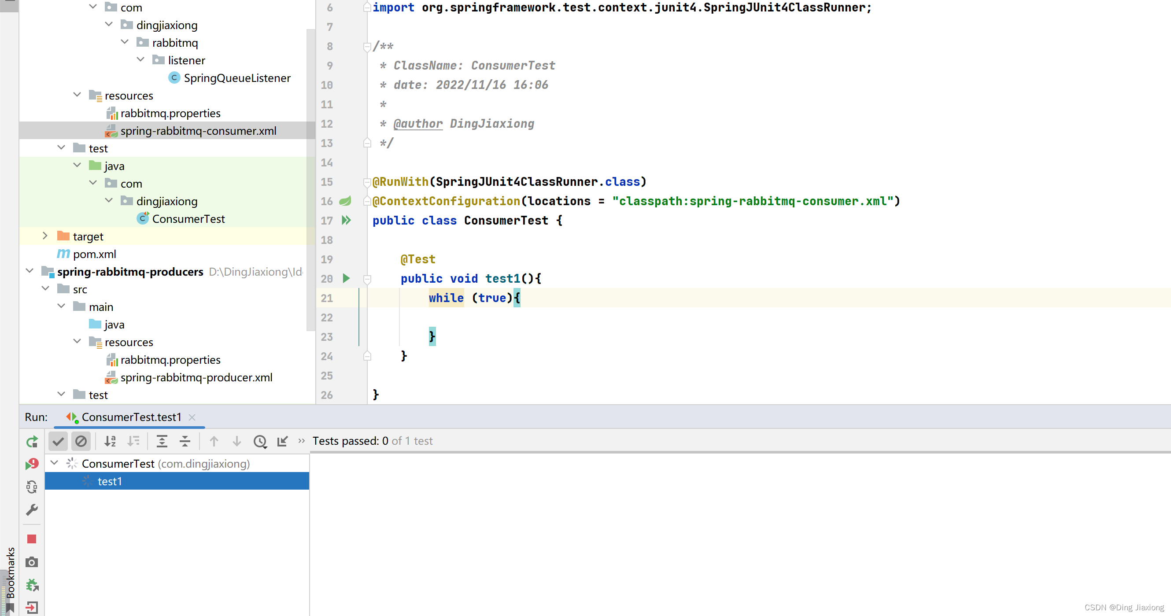
Task: Dump threads with camera icon
Action: (32, 562)
